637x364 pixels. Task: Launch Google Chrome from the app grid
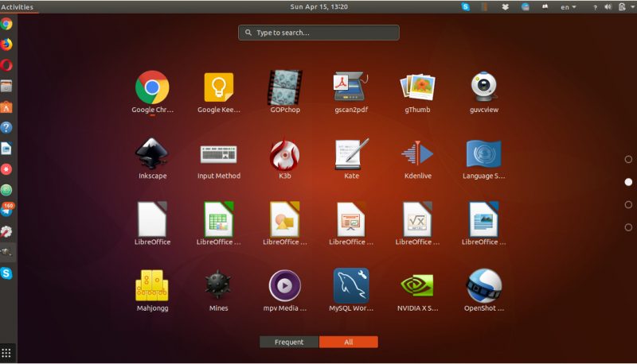click(x=152, y=87)
